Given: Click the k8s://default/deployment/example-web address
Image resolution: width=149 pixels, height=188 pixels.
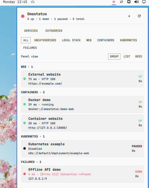Looking at the screenshot, I should [59, 153].
